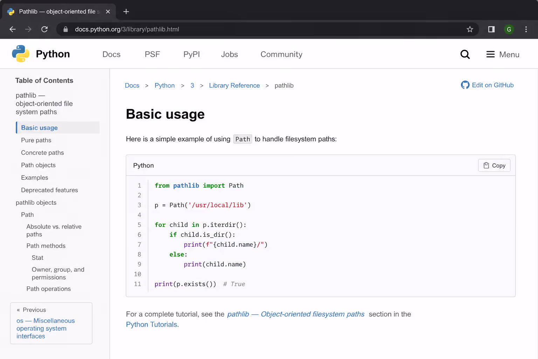Click the 'Previous' label in the sidebar box
This screenshot has width=538, height=359.
pos(34,310)
